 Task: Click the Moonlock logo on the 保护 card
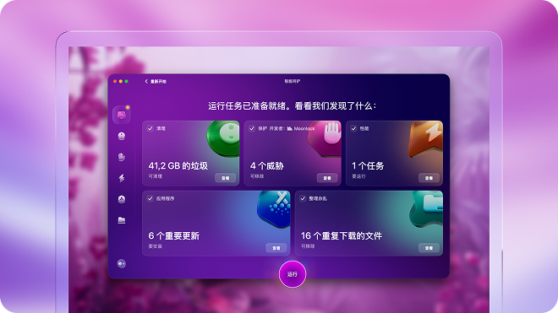pos(301,128)
